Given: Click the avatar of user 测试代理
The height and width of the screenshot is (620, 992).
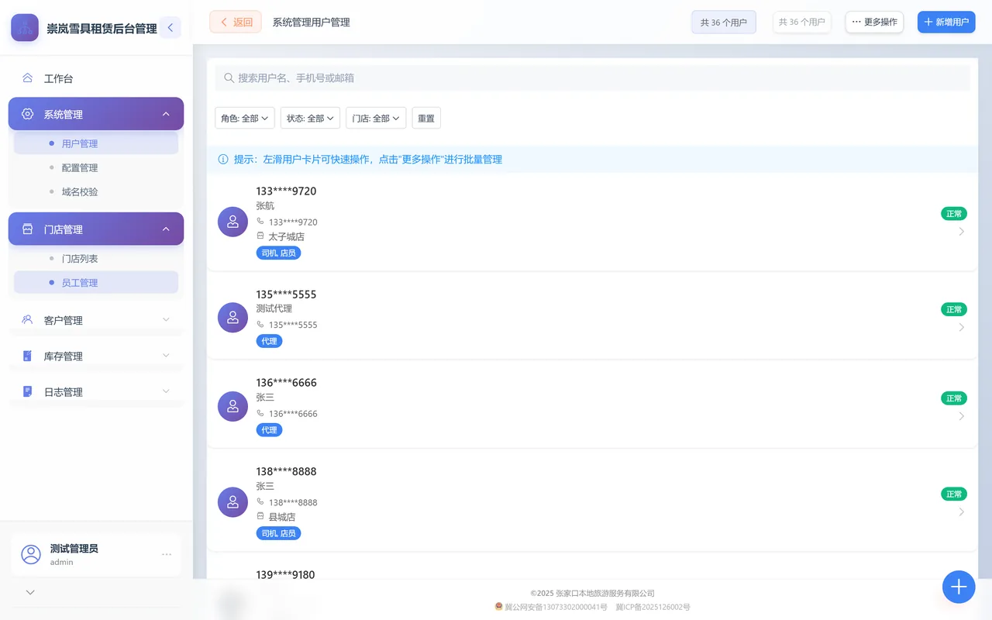Looking at the screenshot, I should (x=232, y=317).
